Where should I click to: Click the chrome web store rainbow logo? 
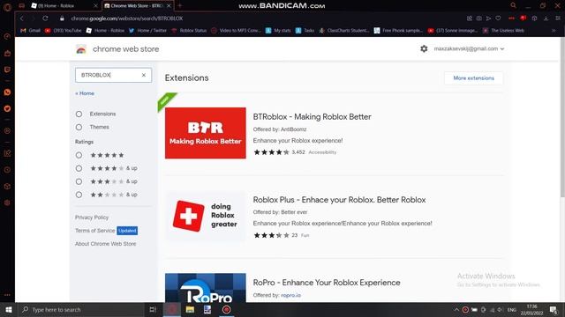(81, 49)
